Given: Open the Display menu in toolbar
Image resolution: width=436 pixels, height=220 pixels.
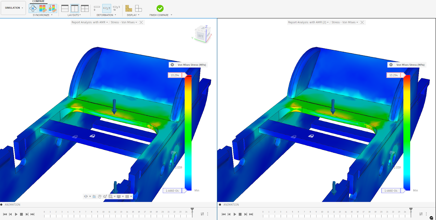Looking at the screenshot, I should (133, 15).
